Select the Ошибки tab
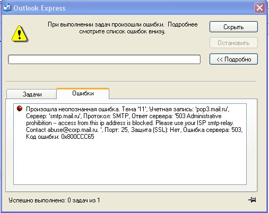This screenshot has width=269, height=213. (83, 93)
